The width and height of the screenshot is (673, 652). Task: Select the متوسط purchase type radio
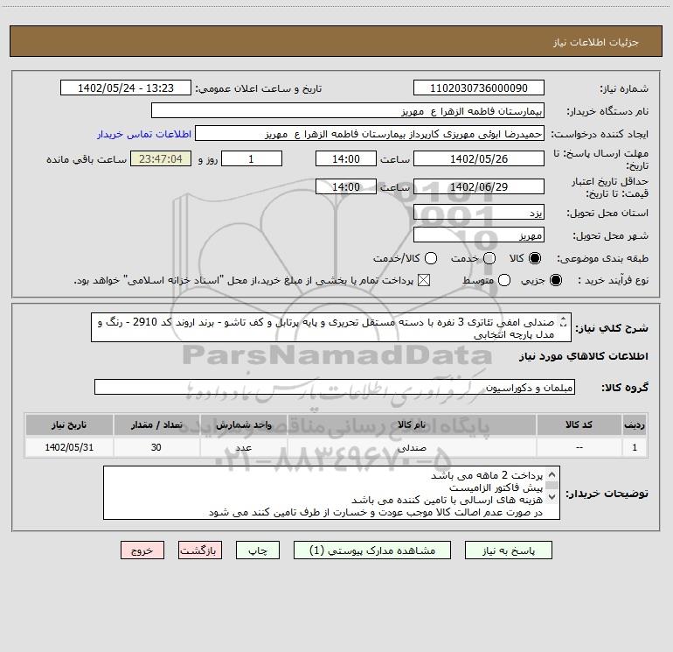[x=504, y=280]
